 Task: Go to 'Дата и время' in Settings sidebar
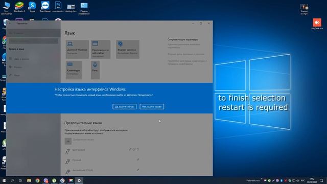point(33,59)
